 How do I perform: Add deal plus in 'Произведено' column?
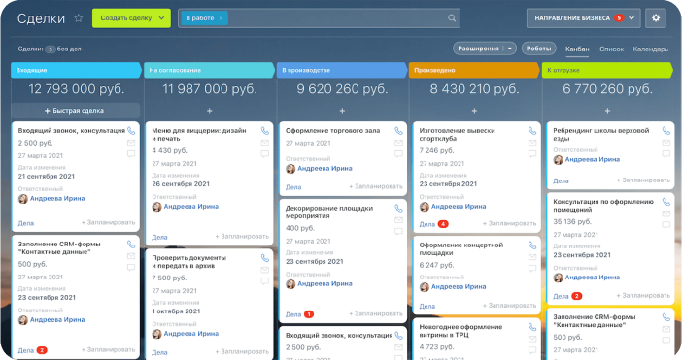pos(474,111)
